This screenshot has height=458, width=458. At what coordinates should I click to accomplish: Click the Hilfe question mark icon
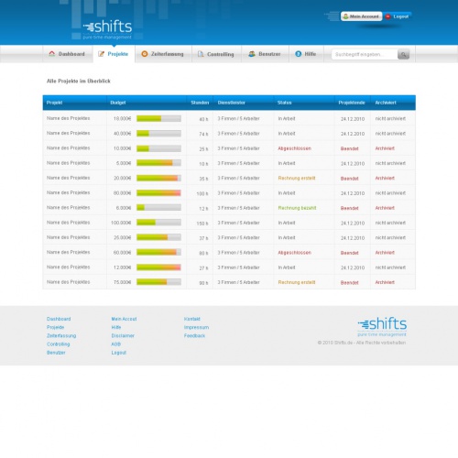tap(299, 54)
